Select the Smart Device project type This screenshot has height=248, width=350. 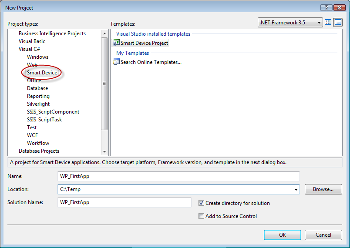pyautogui.click(x=42, y=73)
